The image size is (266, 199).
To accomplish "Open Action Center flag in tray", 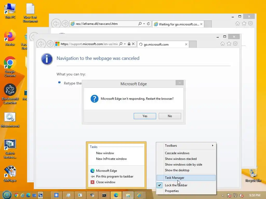I will (229, 195).
